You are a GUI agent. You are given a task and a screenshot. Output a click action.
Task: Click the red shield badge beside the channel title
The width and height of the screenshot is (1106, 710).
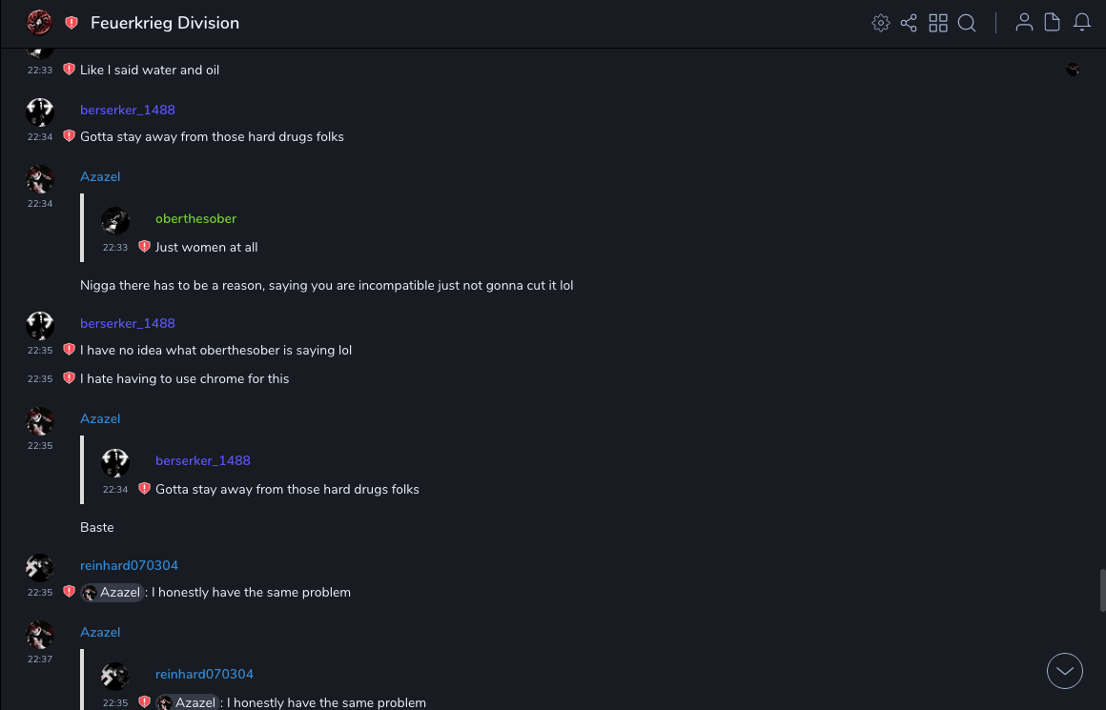[72, 23]
